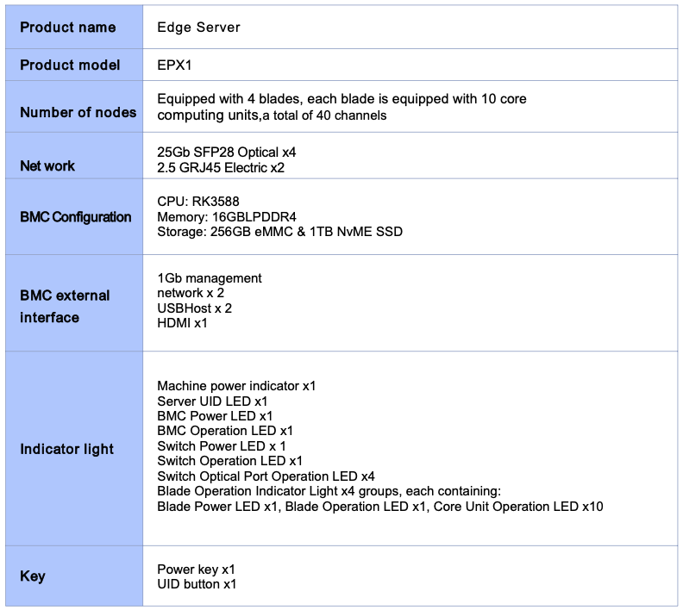The height and width of the screenshot is (610, 683).
Task: Click the 'Number of nodes' label
Action: click(x=78, y=112)
